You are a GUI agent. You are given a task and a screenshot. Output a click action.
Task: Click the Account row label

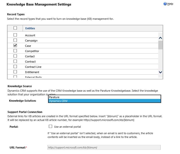coord(30,35)
